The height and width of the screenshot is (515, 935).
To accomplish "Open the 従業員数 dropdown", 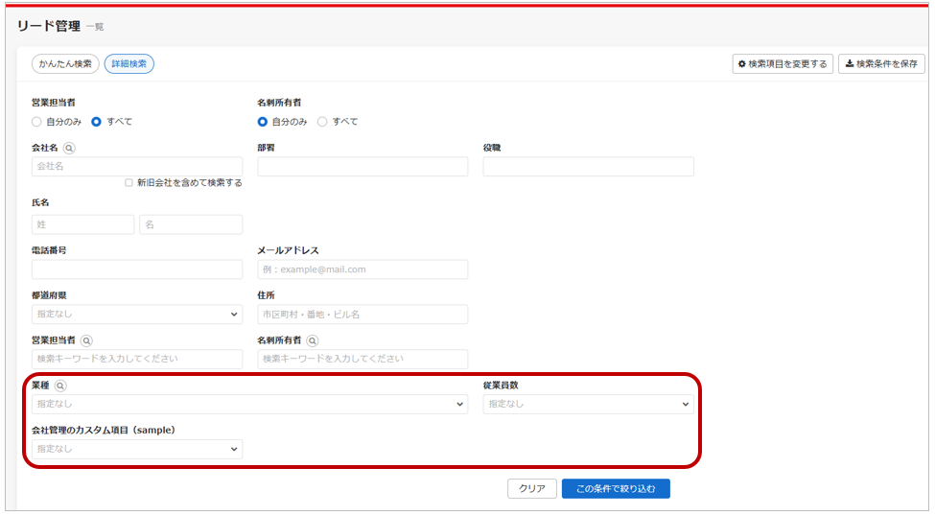I will pyautogui.click(x=587, y=405).
